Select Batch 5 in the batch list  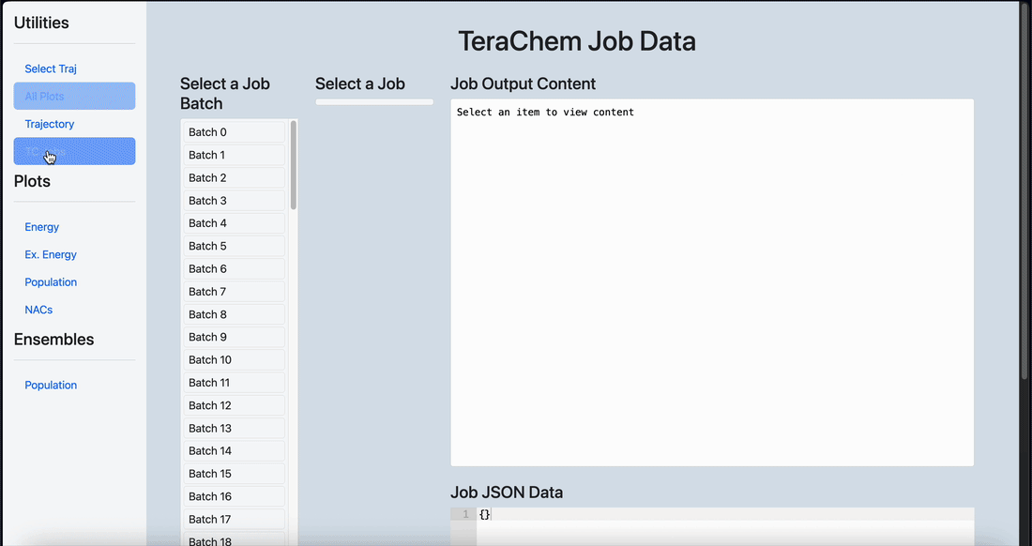pyautogui.click(x=235, y=246)
